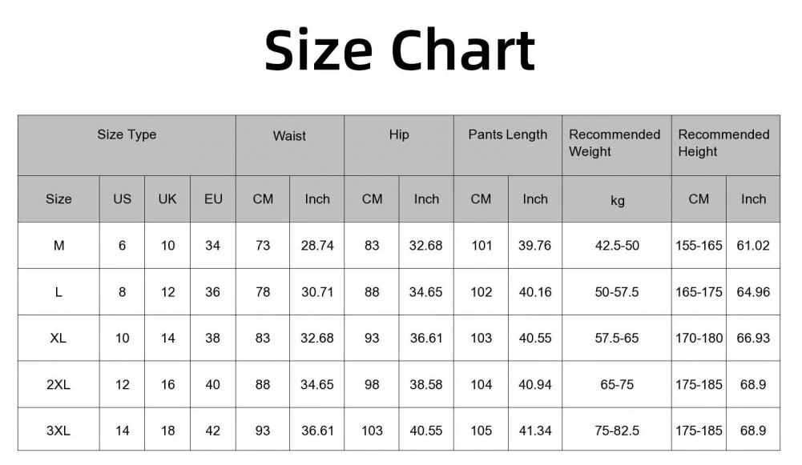802x465 pixels.
Task: Select the 155-165 height cell
Action: [x=699, y=246]
